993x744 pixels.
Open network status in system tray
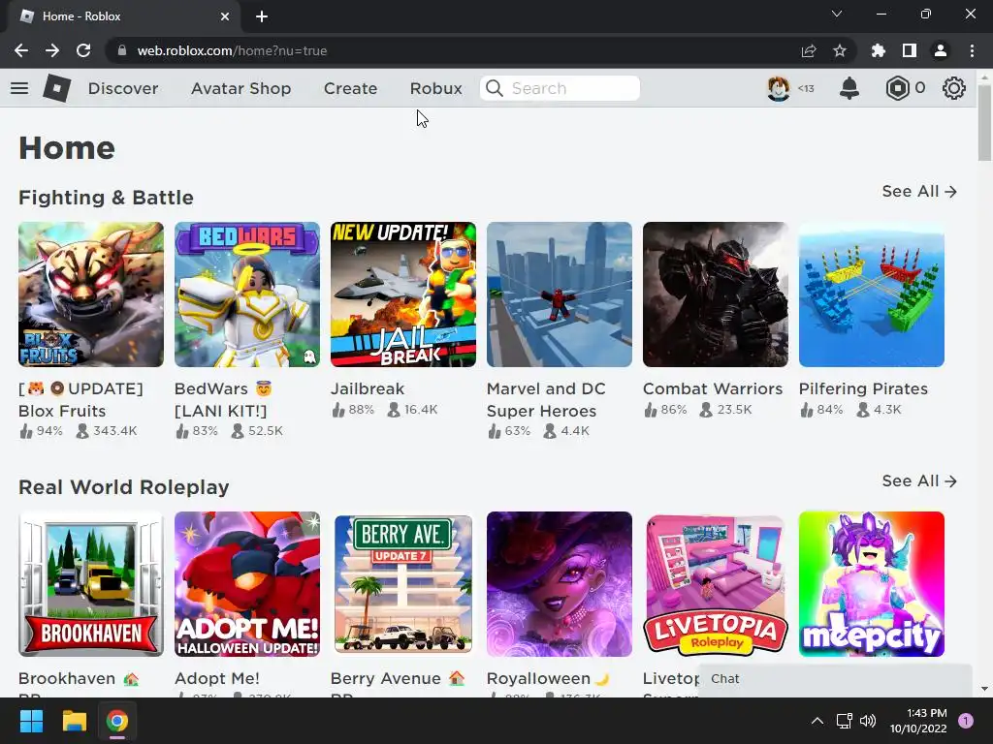(844, 721)
